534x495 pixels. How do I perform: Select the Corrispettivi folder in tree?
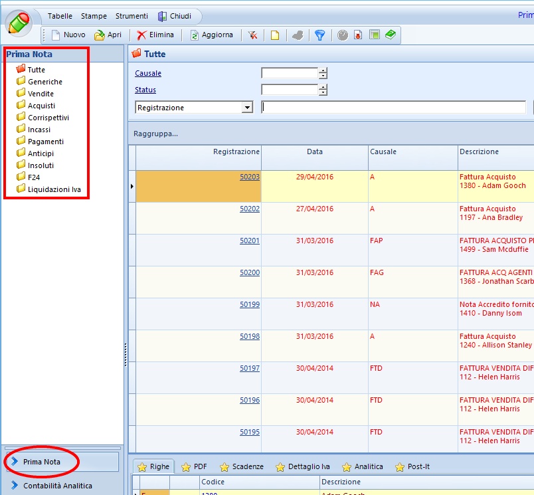(48, 118)
